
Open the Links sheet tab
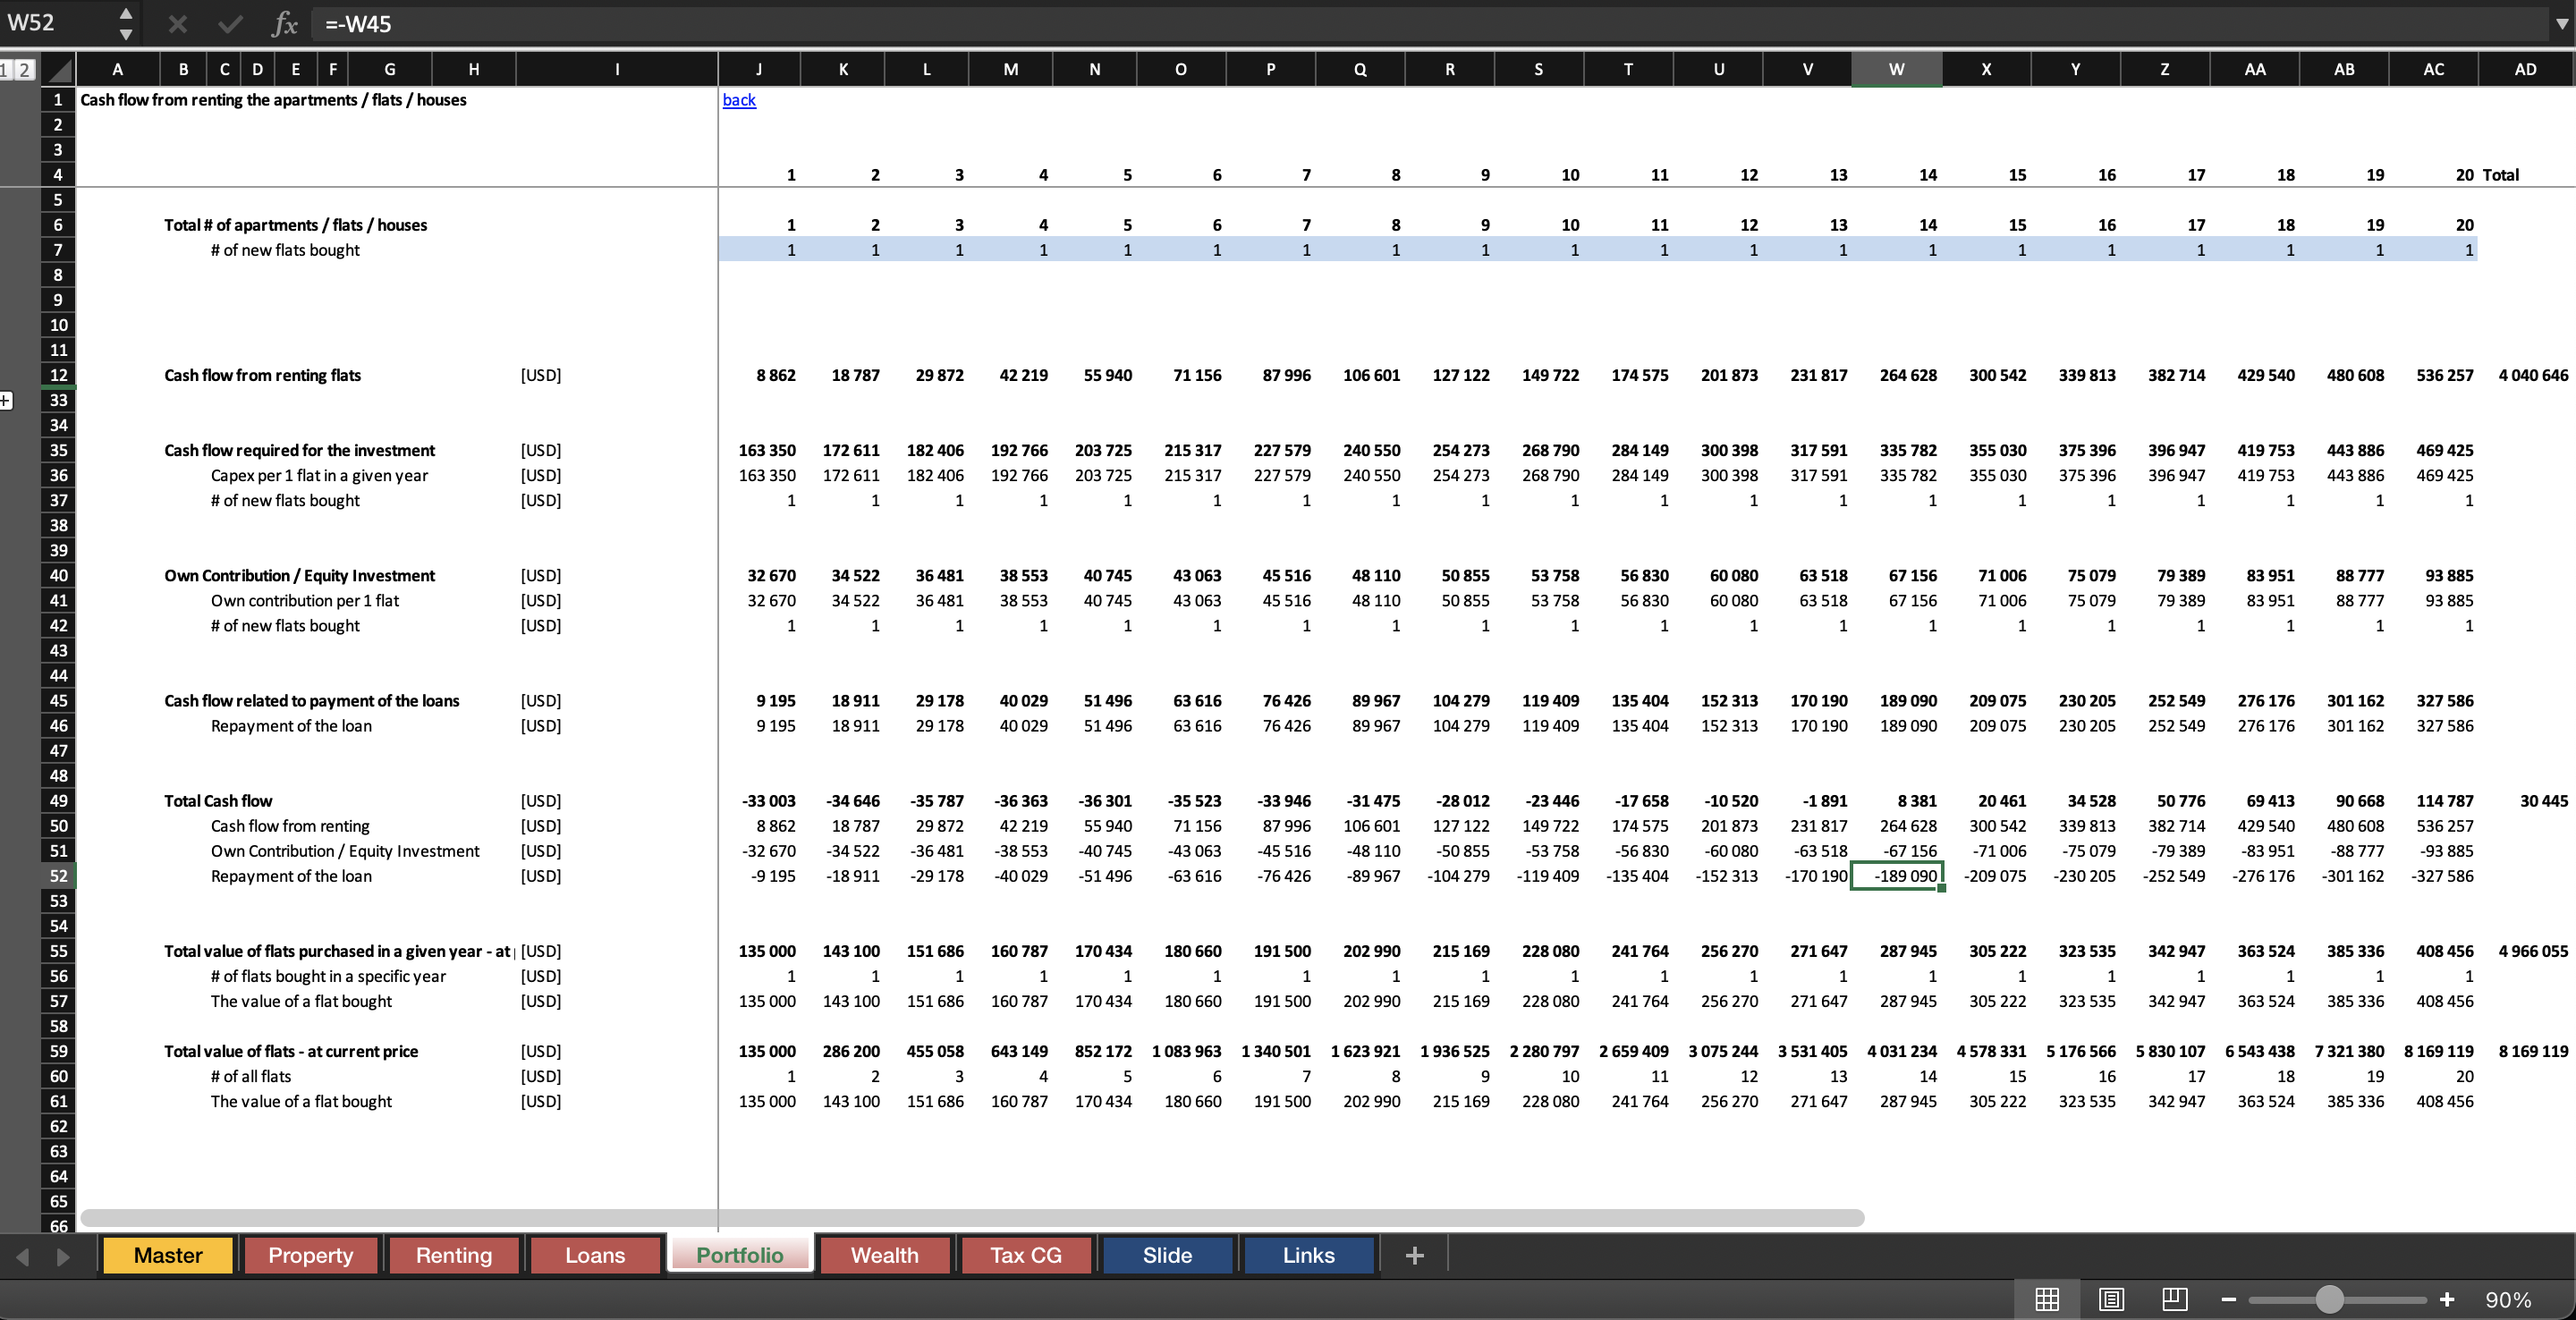click(1309, 1255)
